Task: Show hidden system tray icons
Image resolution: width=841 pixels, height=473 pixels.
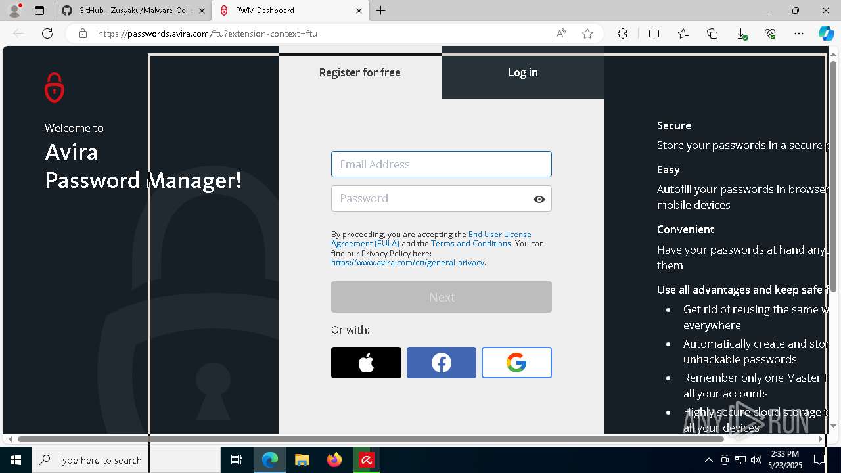Action: (708, 460)
